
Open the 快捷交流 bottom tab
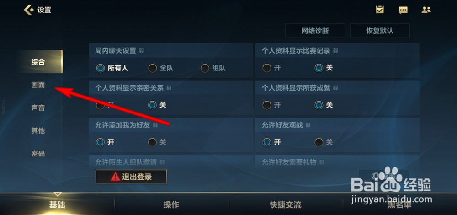tap(285, 205)
